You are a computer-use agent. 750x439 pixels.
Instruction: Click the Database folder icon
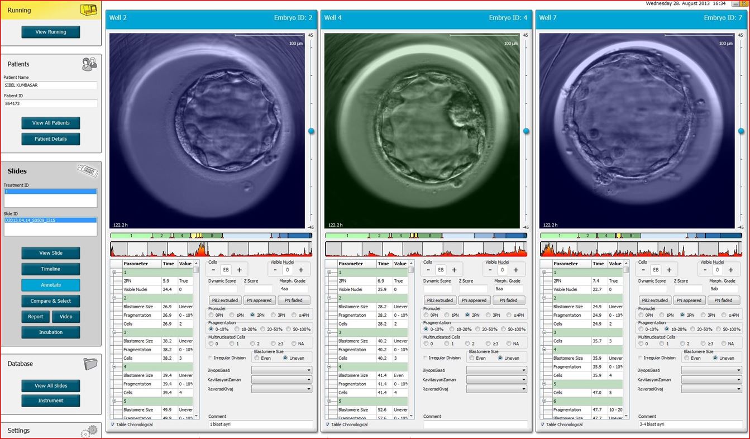pyautogui.click(x=90, y=364)
